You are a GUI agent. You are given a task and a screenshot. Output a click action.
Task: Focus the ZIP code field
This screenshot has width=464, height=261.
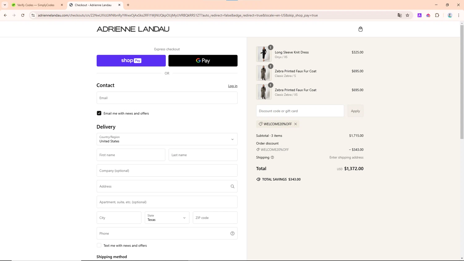coord(215,218)
